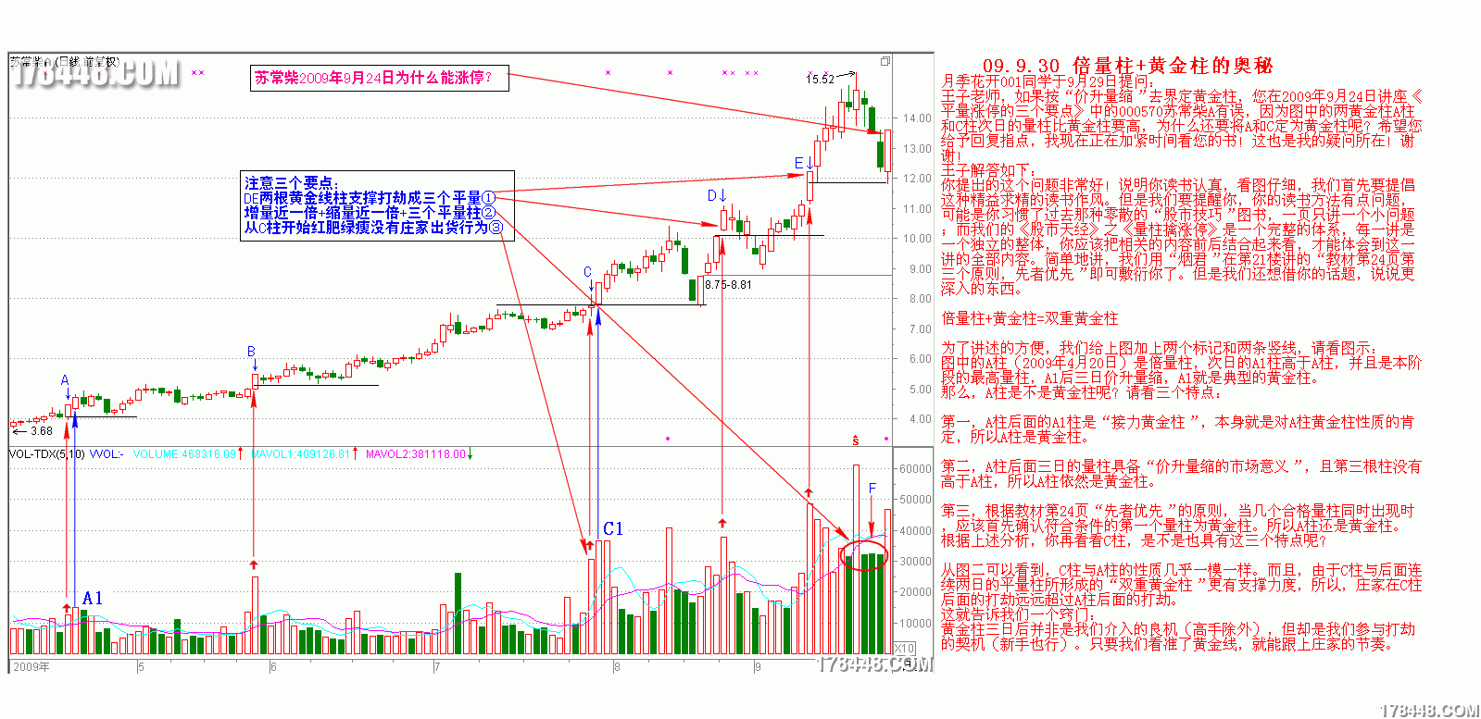
Task: Click the stock title 苏常柴A (日线 前复权)
Action: pyautogui.click(x=65, y=62)
